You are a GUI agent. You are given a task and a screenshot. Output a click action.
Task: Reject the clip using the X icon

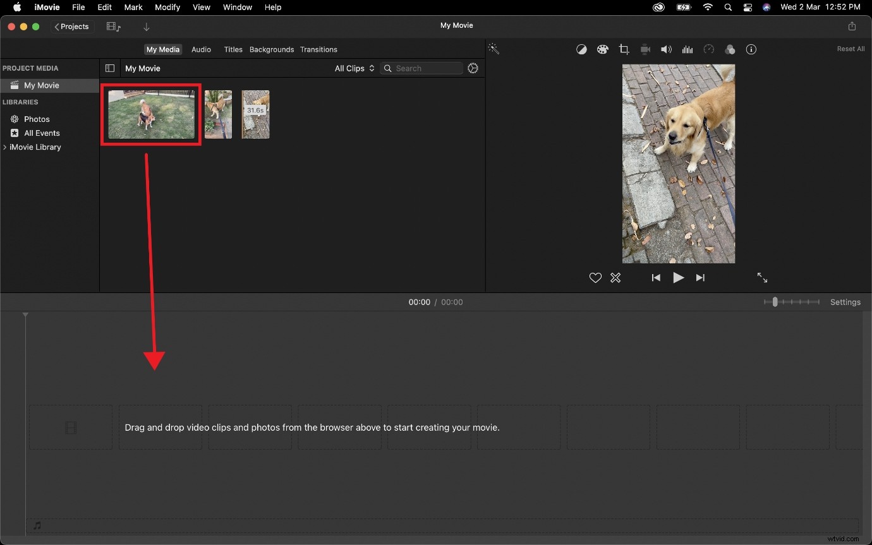point(615,278)
